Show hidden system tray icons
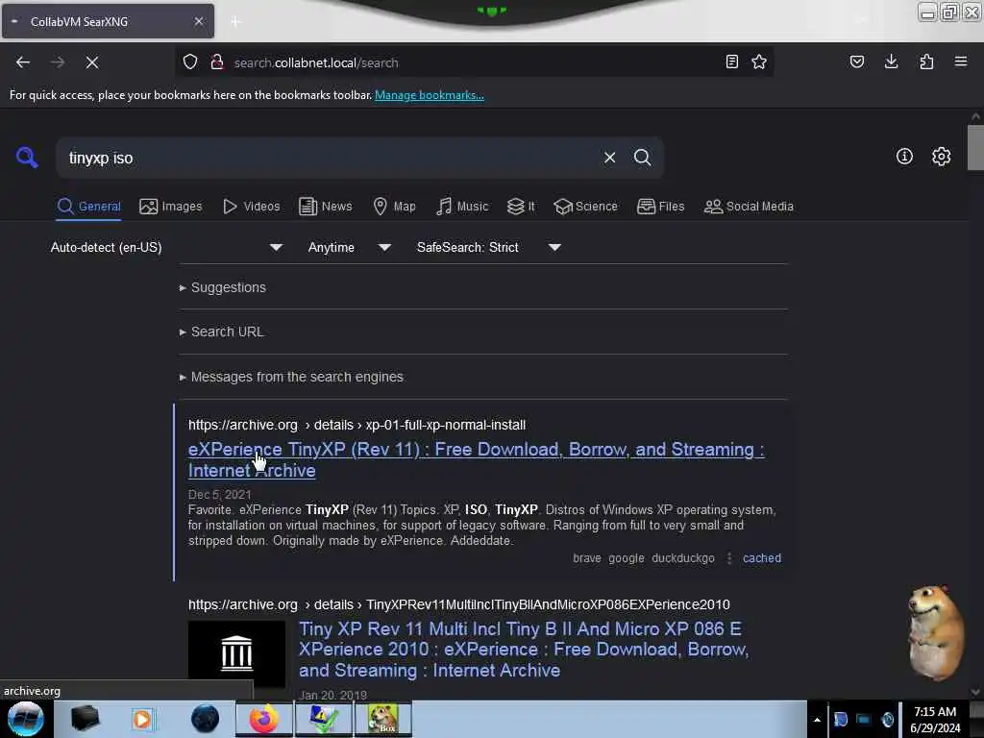Viewport: 984px width, 738px height. click(817, 720)
